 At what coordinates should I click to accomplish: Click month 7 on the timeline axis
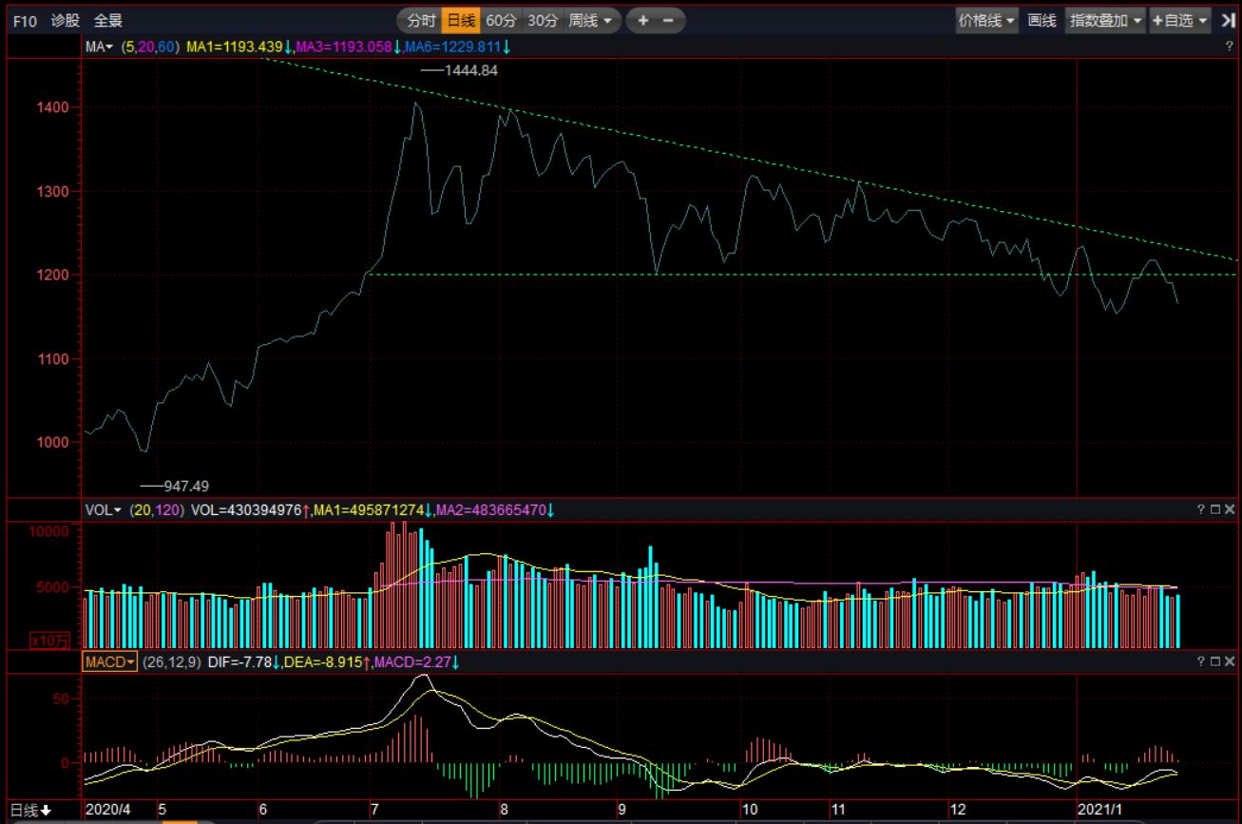374,810
